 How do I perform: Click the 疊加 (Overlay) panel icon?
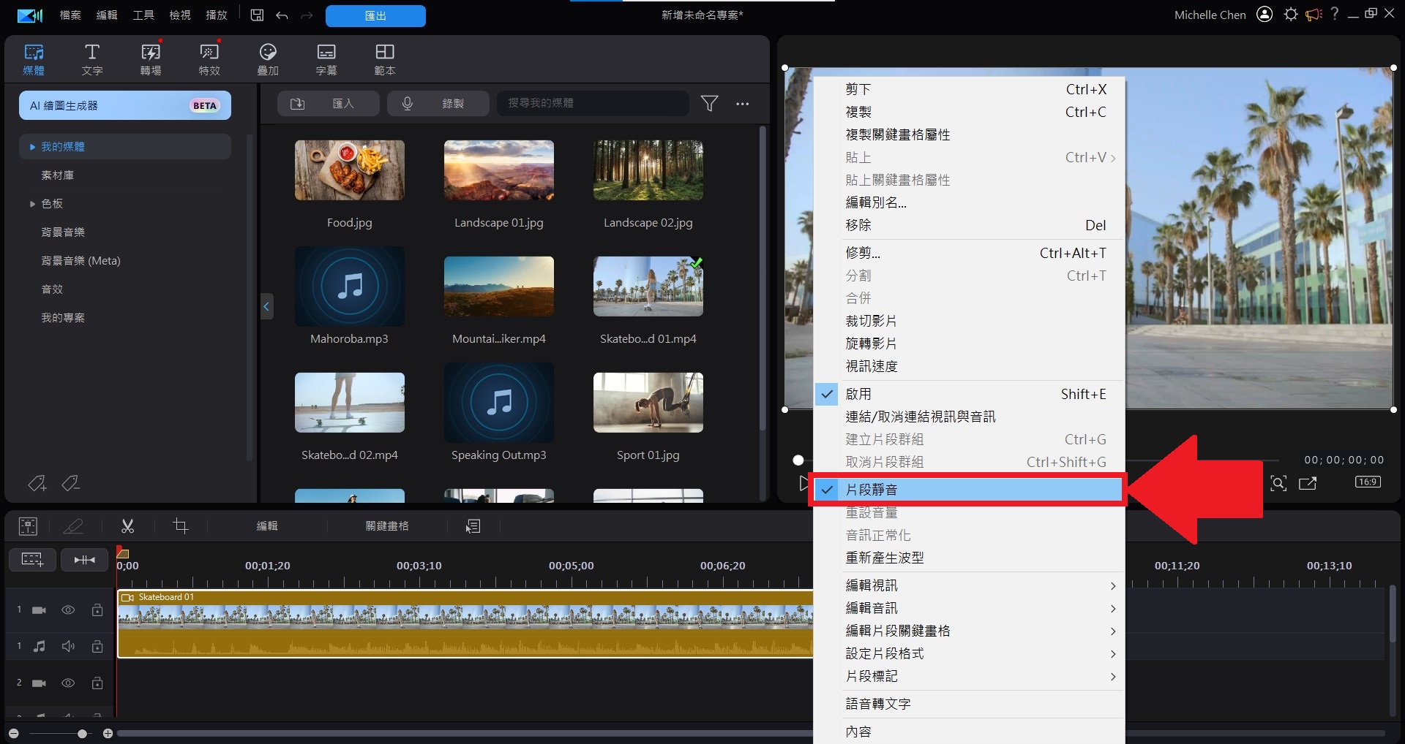point(267,58)
